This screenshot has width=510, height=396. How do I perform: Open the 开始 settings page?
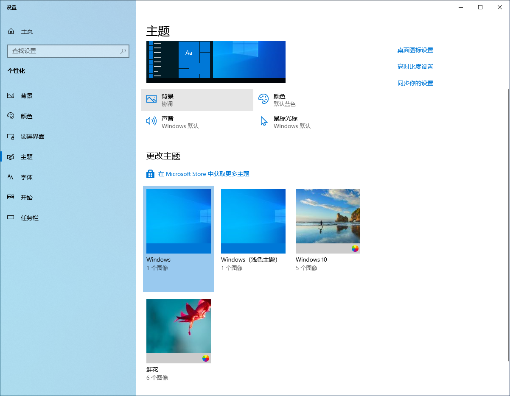68,198
